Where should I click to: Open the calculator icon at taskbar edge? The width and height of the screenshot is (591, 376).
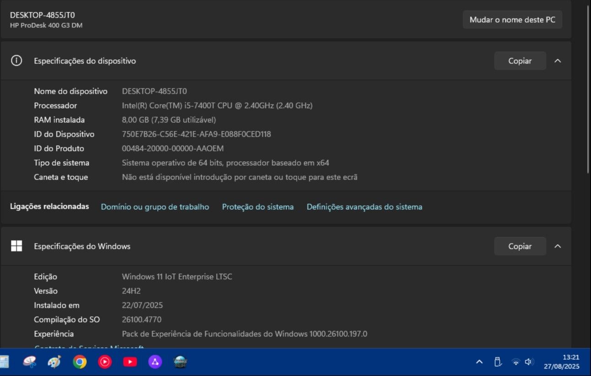click(4, 362)
